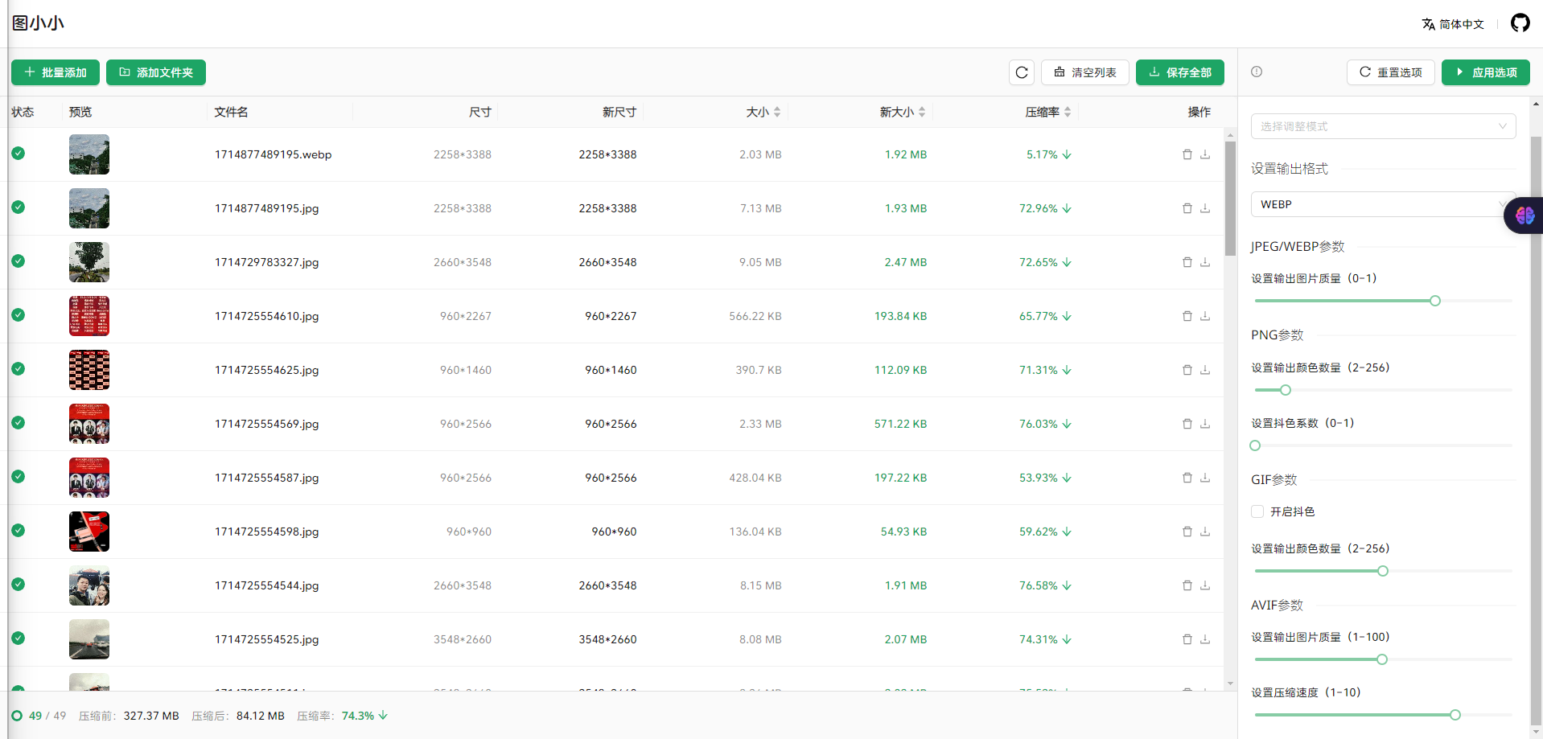Open the 选择调整模式 dropdown
The width and height of the screenshot is (1543, 739).
point(1382,126)
